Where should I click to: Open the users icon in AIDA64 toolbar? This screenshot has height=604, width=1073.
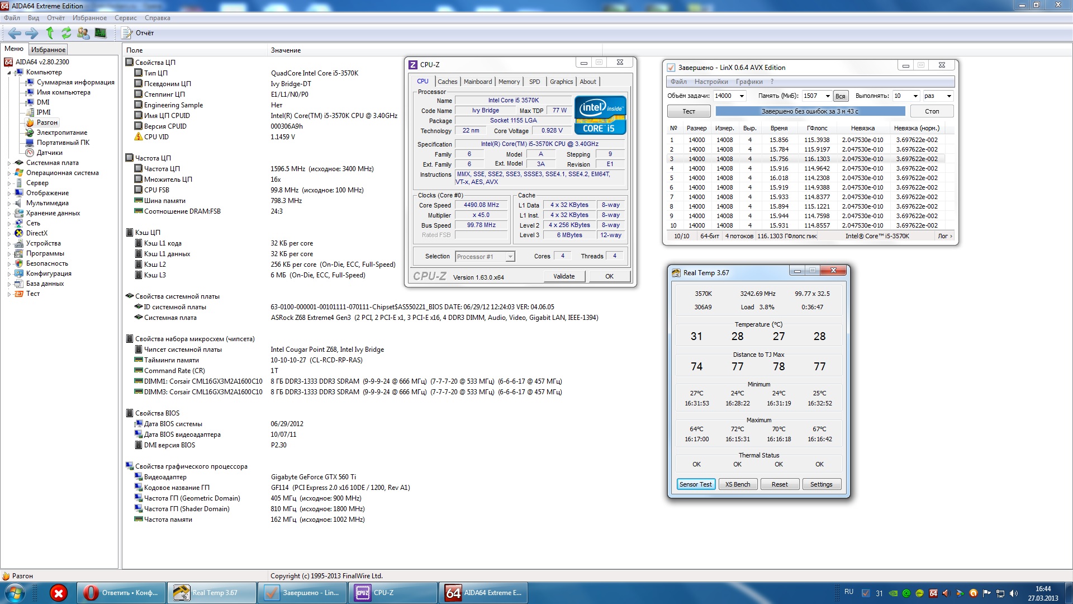[x=83, y=33]
